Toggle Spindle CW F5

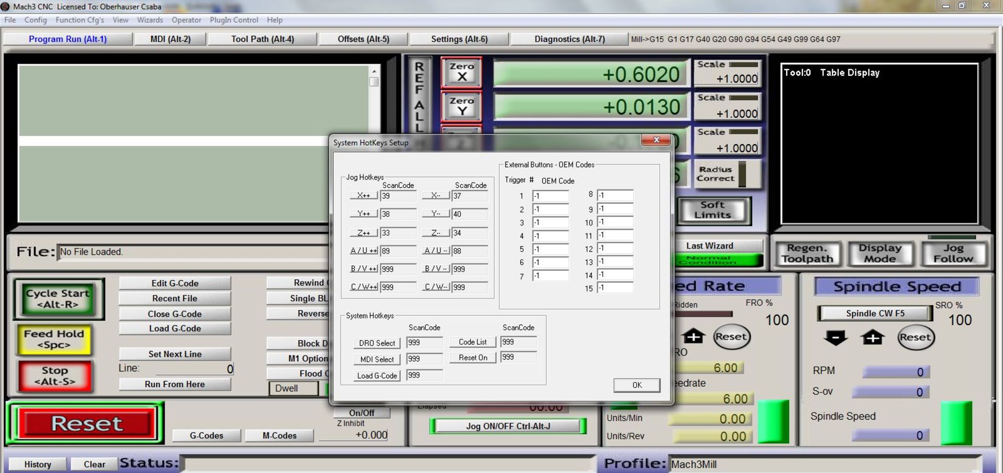(874, 313)
